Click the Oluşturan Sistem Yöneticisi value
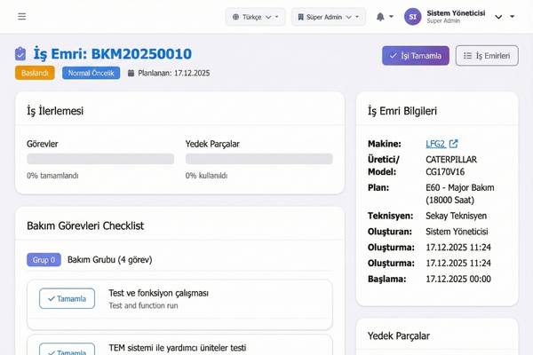This screenshot has height=355, width=533. 457,232
